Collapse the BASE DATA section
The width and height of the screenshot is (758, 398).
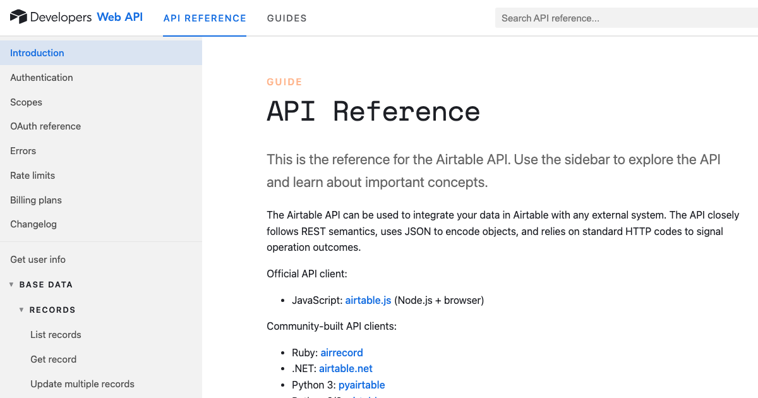[x=11, y=284]
